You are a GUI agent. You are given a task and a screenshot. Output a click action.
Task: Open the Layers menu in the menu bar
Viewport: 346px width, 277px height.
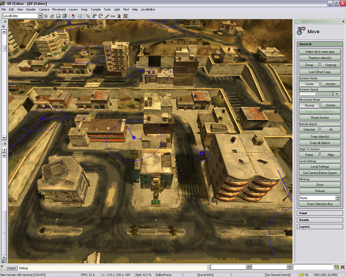(73, 10)
